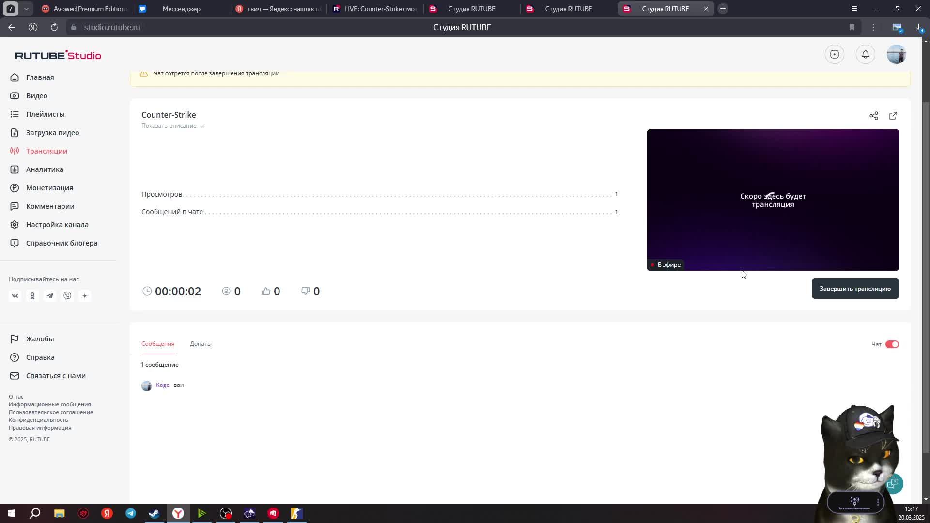Click the add video plus icon
Viewport: 930px width, 523px height.
[x=834, y=54]
